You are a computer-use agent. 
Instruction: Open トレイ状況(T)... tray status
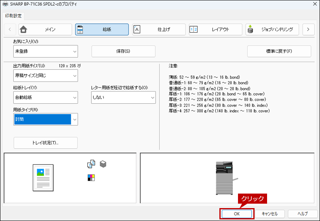pyautogui.click(x=45, y=143)
